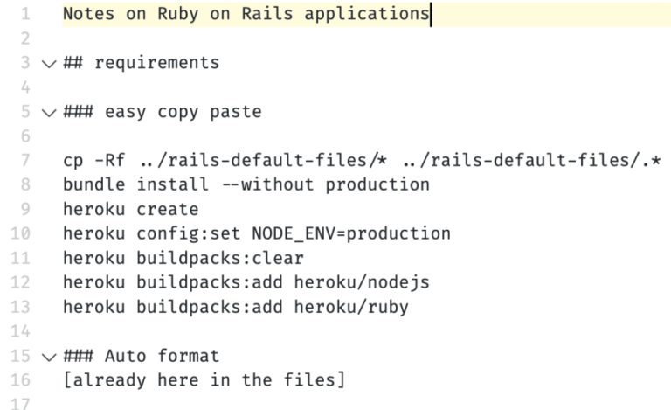
Task: Click on 'heroku buildpacks:add heroku/nodejs' text
Action: click(246, 282)
